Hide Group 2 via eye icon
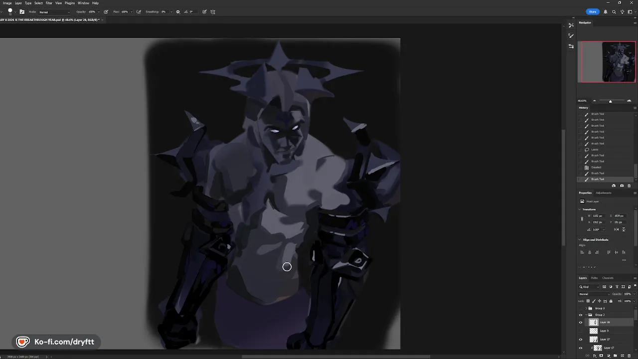 580,315
